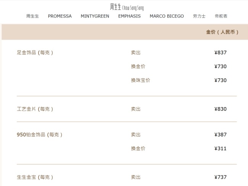248x186 pixels.
Task: Click the 金价（人民币）table header
Action: (x=222, y=32)
